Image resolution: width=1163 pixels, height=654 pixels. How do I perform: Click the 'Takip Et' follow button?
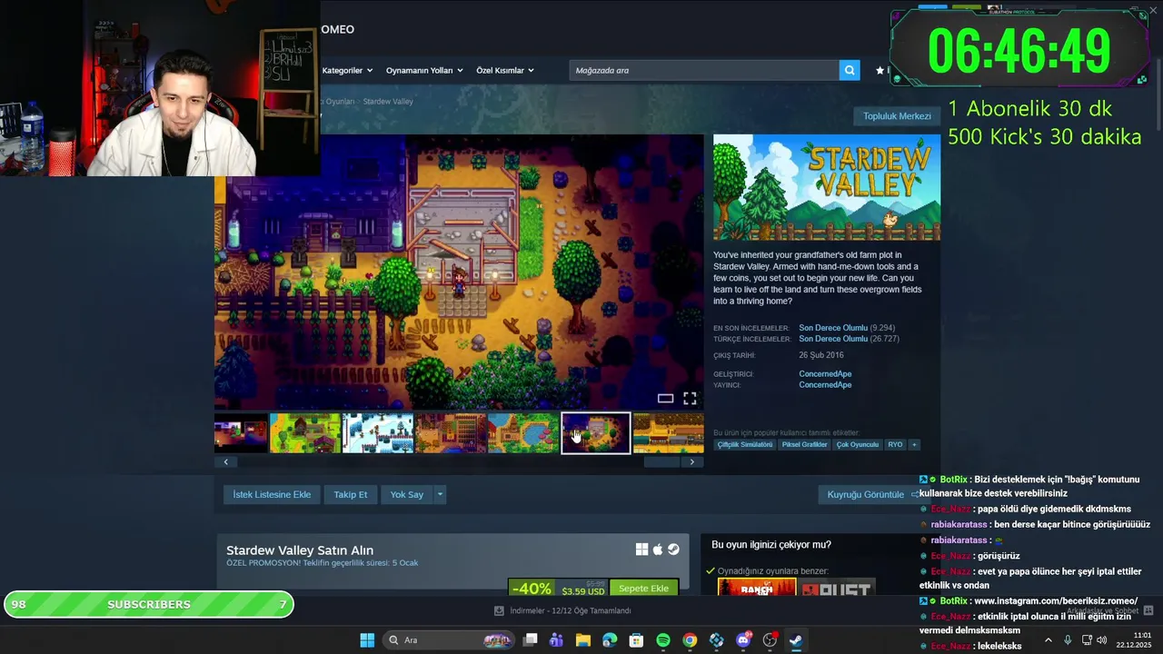pos(350,494)
